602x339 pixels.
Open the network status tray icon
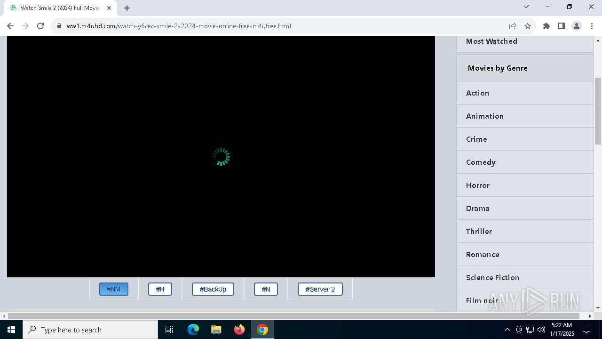coord(530,330)
